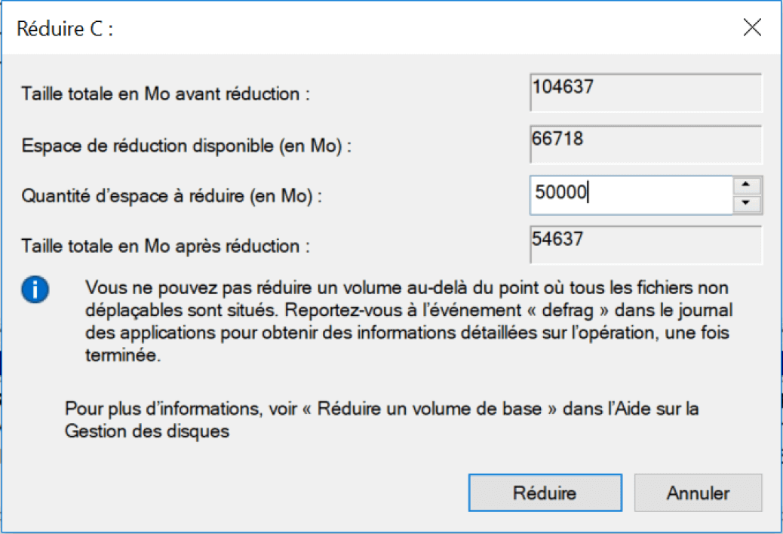
Task: Click the "Réduire un volume de base" help reference
Action: [x=429, y=410]
